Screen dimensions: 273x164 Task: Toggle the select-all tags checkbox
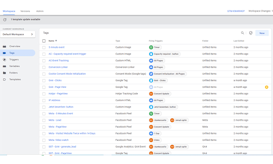coord(44,41)
